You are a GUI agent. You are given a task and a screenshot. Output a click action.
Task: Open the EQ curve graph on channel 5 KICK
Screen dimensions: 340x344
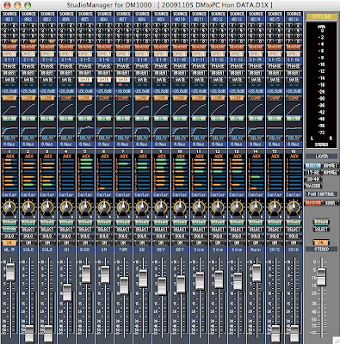click(x=85, y=129)
